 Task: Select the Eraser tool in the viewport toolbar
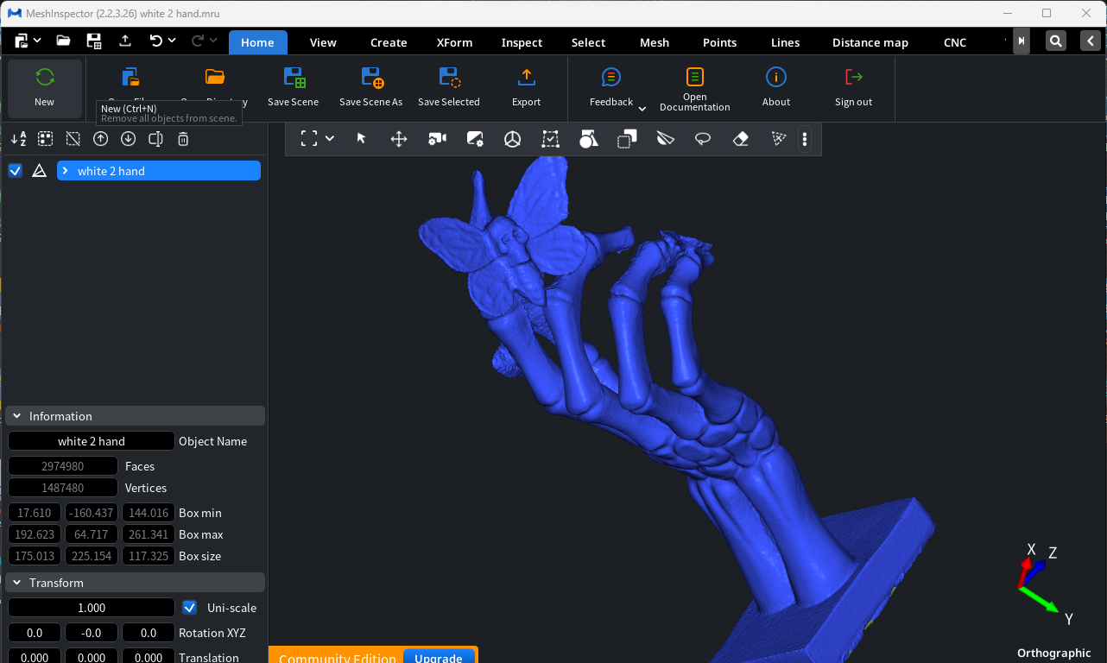coord(740,138)
